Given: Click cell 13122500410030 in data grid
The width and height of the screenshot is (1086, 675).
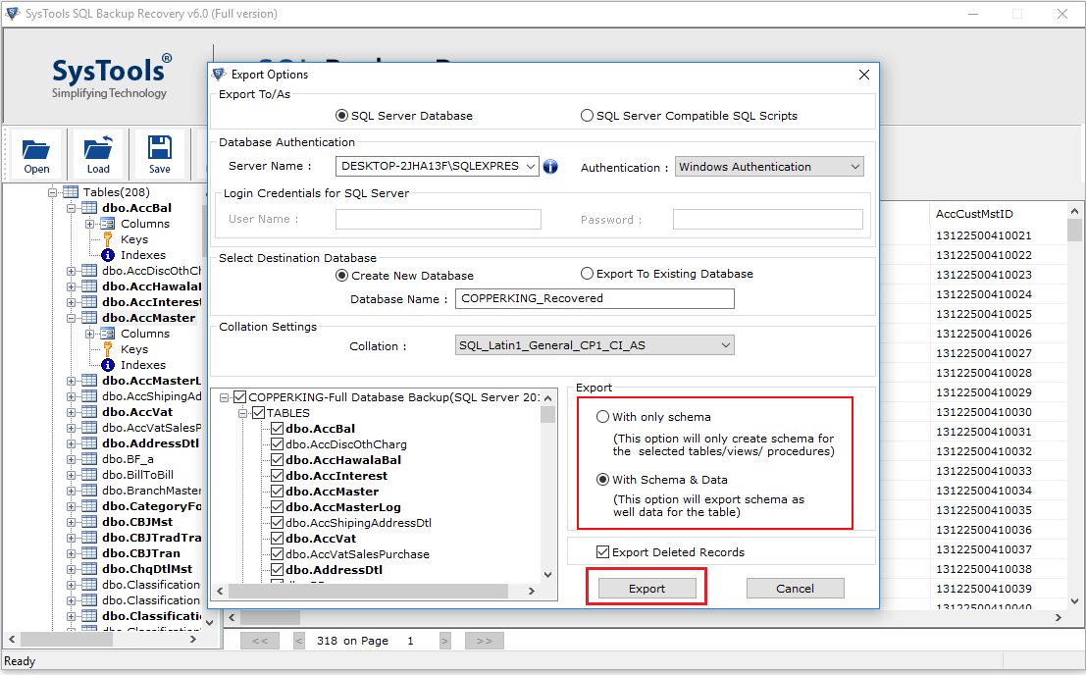Looking at the screenshot, I should [x=984, y=412].
